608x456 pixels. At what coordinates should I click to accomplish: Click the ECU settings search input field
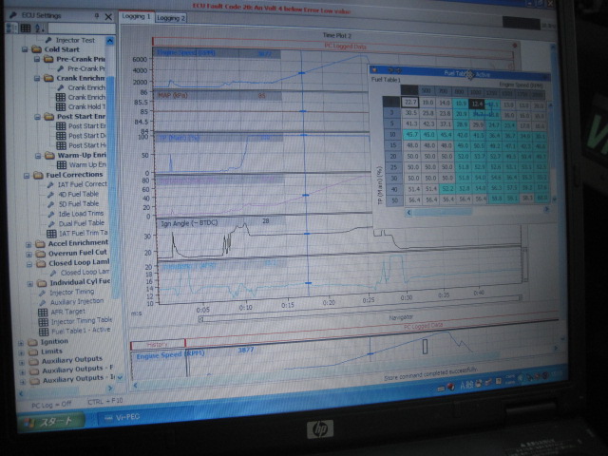[81, 28]
